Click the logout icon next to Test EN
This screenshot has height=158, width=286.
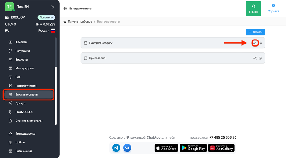[53, 7]
